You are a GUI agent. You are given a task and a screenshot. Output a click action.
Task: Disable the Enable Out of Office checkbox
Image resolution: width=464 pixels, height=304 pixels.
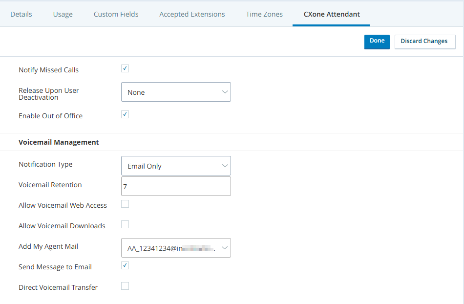125,114
